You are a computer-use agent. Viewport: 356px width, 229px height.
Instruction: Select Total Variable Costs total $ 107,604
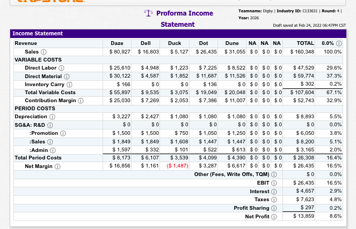click(302, 93)
